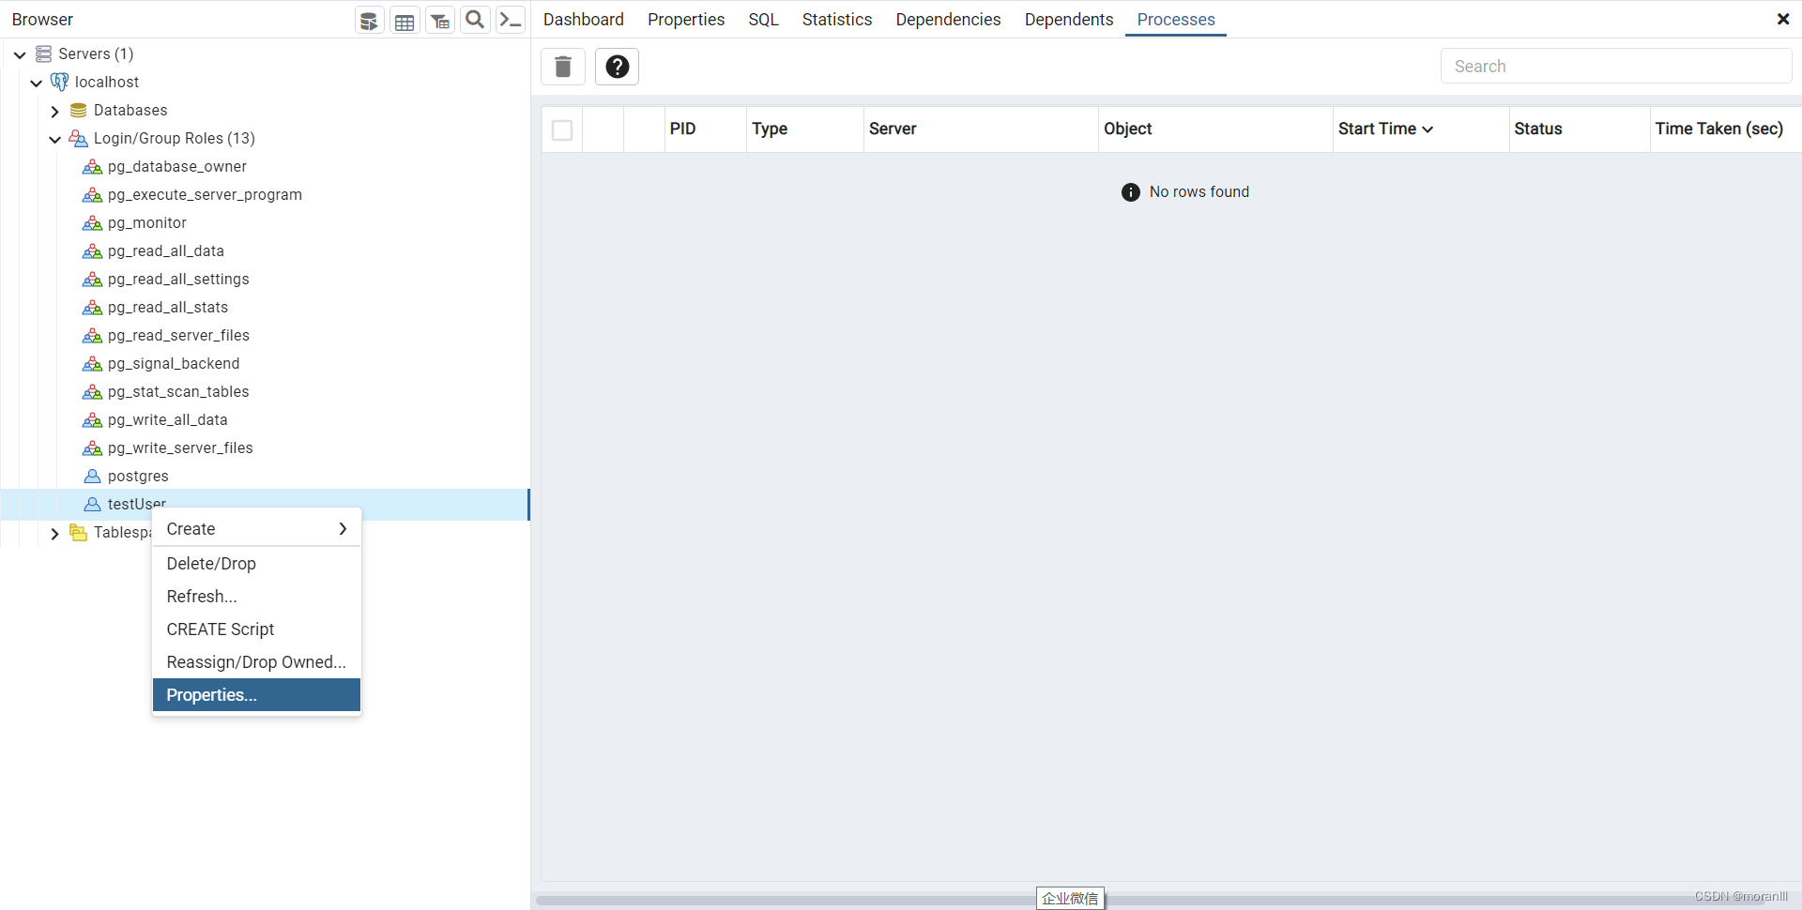Click the Servers group icon
This screenshot has width=1802, height=910.
pos(43,53)
